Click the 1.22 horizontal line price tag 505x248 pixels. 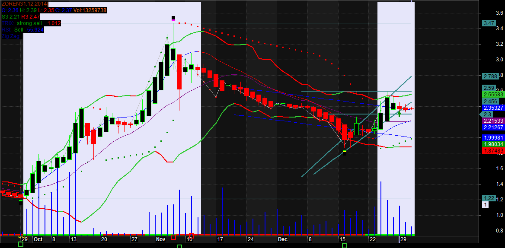click(489, 198)
